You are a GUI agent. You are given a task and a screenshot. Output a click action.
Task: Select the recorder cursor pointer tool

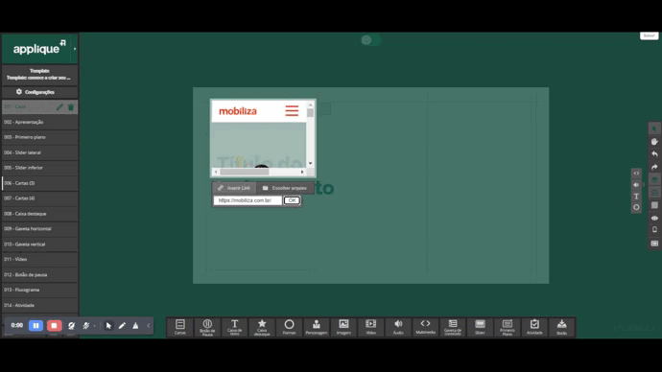tap(108, 326)
